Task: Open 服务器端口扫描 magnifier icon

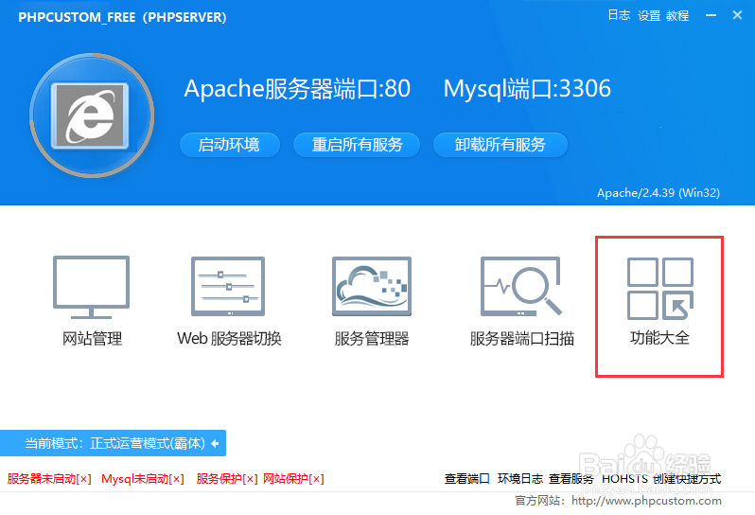Action: click(521, 286)
